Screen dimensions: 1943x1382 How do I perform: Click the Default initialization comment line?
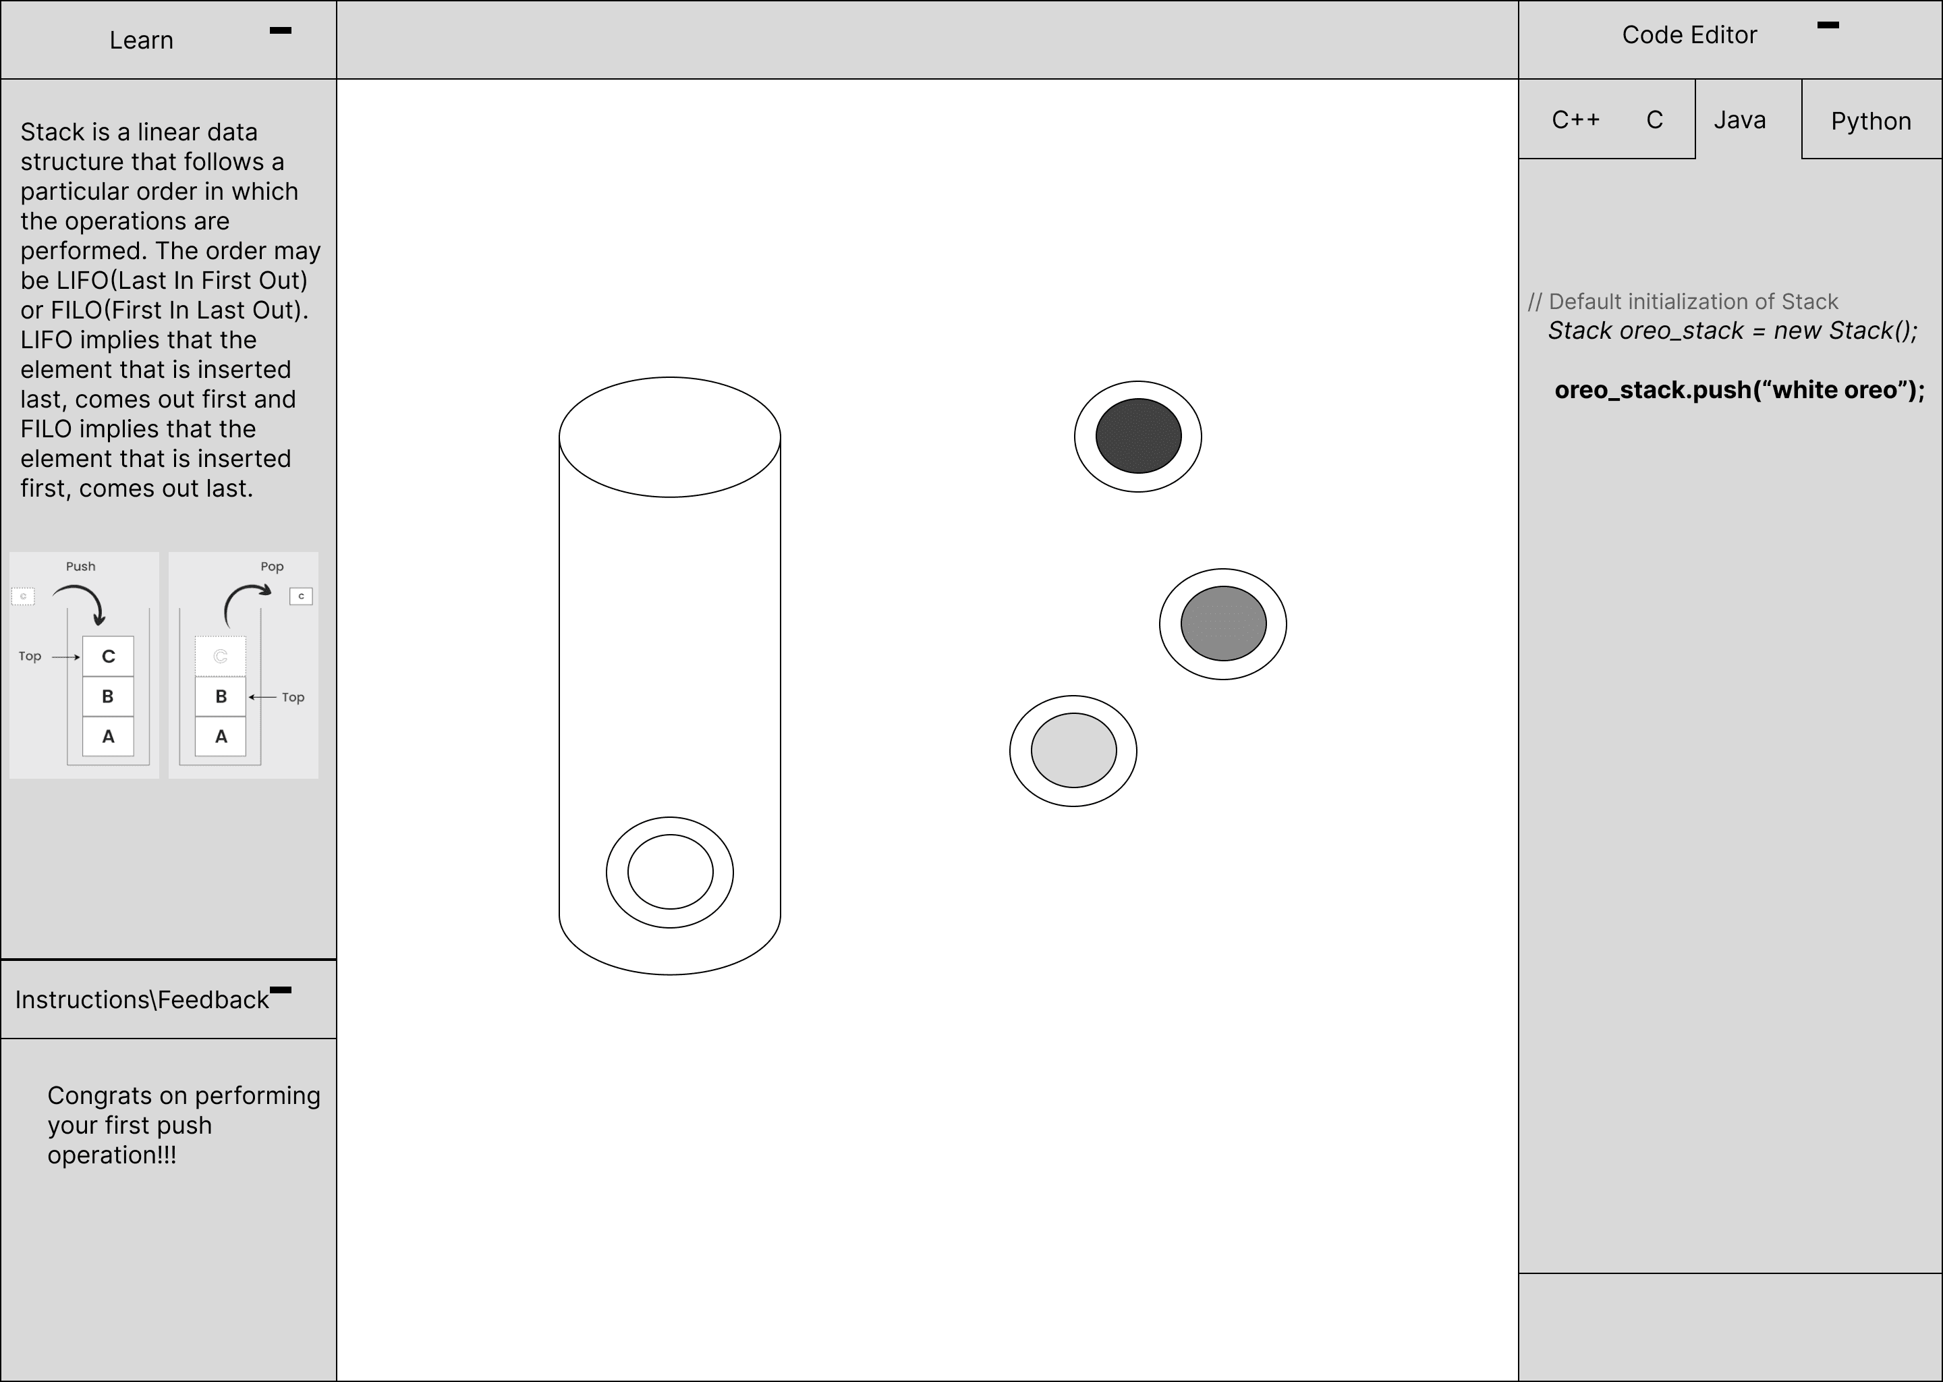coord(1683,301)
